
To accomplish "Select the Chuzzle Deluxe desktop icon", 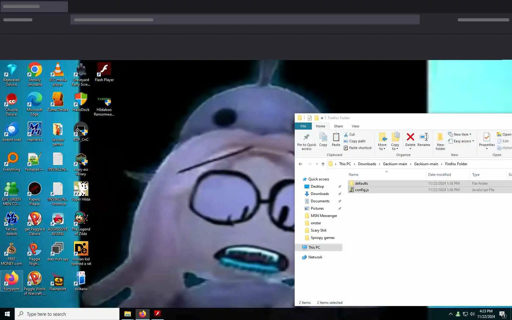I will point(12,105).
